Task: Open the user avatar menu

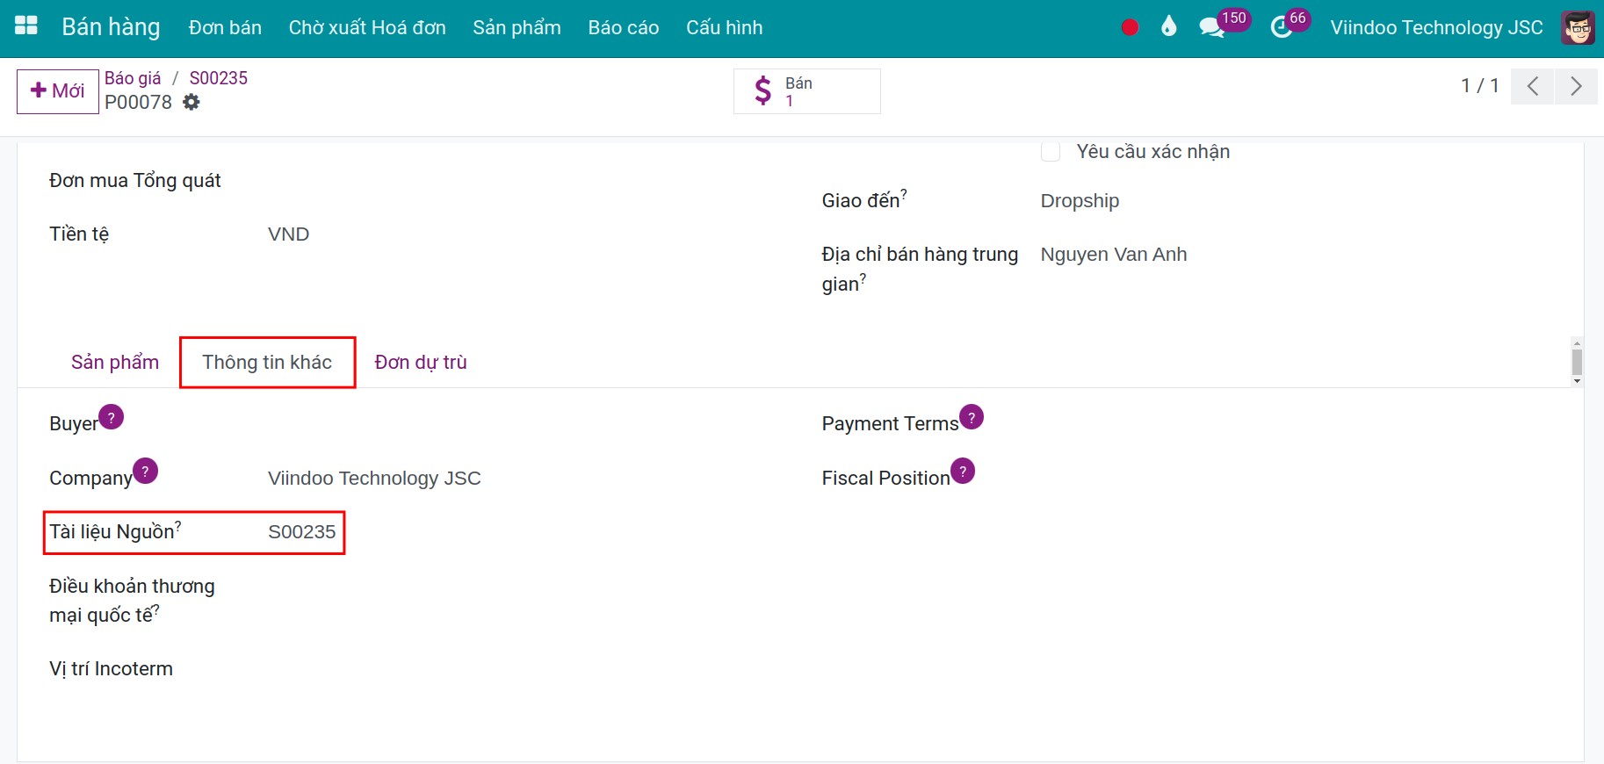Action: (1578, 28)
